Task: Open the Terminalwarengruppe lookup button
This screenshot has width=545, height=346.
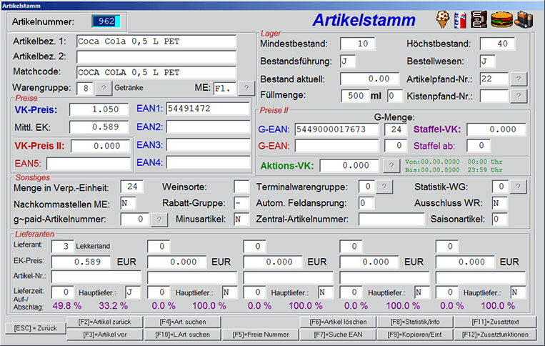Action: coord(383,187)
